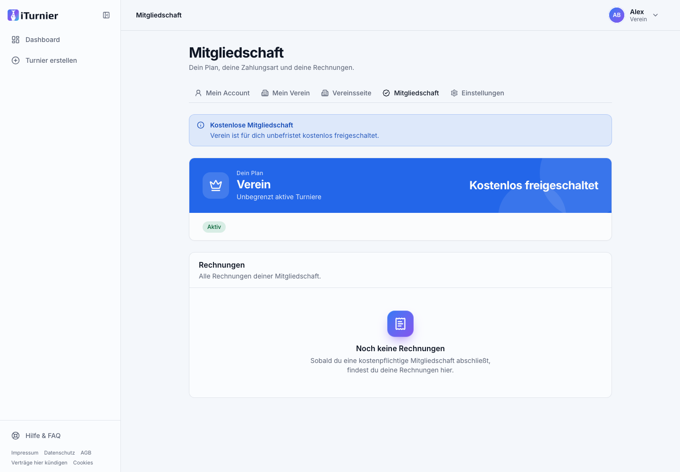This screenshot has height=472, width=680.
Task: Click the receipt icon above Noch keine Rechnungen
Action: (x=400, y=324)
